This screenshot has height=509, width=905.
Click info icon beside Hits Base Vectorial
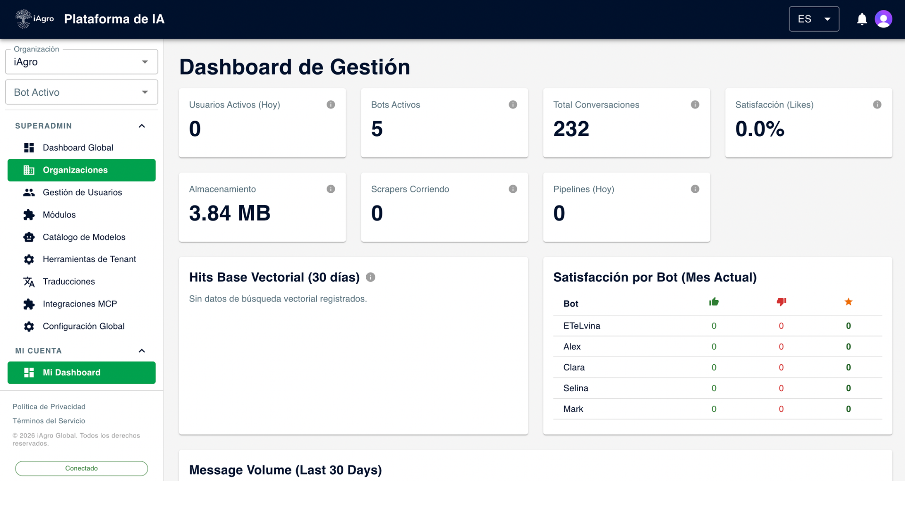(370, 277)
